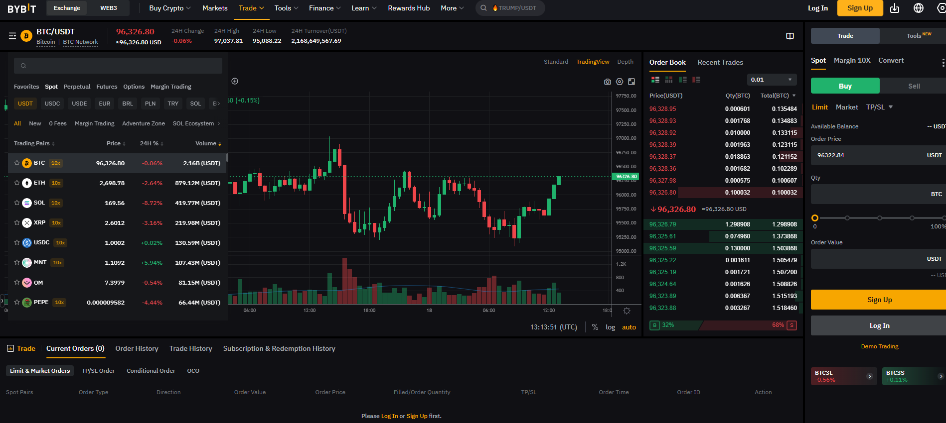Image resolution: width=946 pixels, height=423 pixels.
Task: Sort by Volume column
Action: tap(208, 143)
